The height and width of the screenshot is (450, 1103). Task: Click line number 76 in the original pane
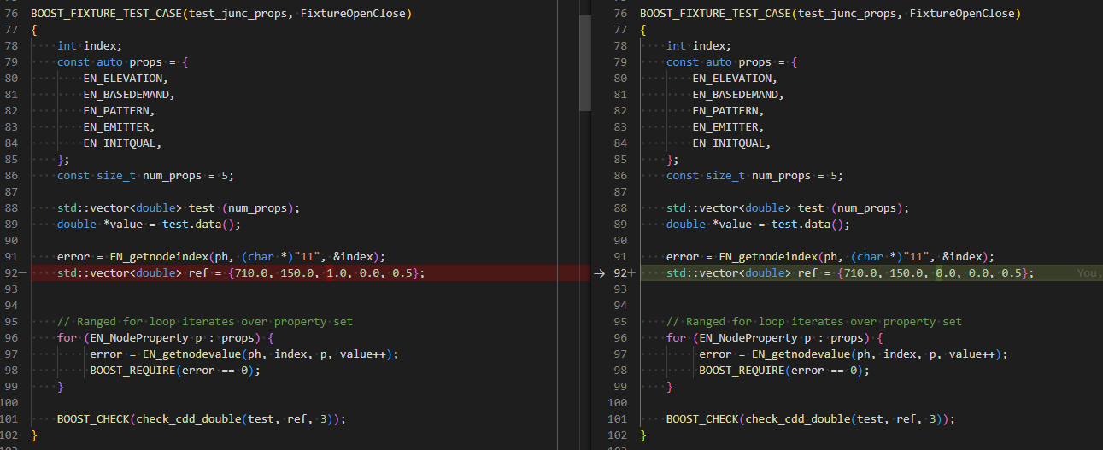point(12,14)
